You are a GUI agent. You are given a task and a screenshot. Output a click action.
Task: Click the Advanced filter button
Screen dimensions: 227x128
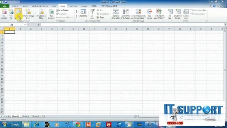pyautogui.click(x=101, y=17)
